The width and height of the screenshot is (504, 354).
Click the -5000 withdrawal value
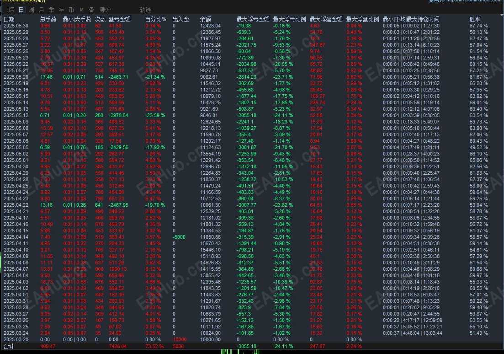179,237
